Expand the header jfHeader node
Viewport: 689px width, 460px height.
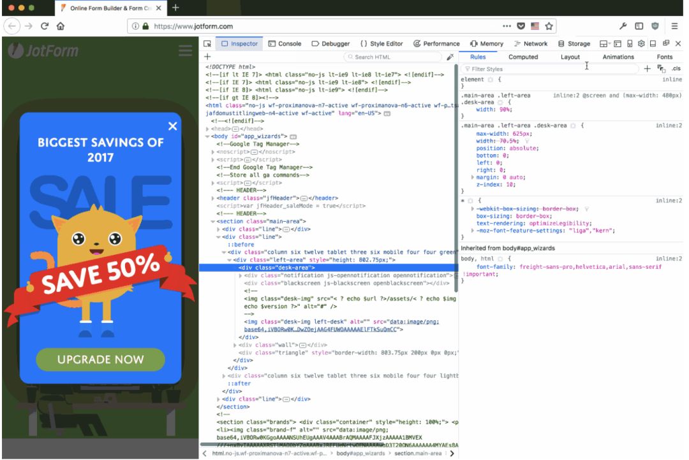click(213, 198)
